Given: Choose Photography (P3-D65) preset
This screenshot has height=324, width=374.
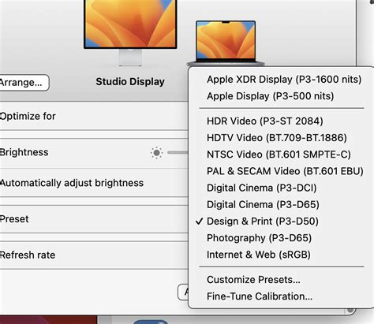Looking at the screenshot, I should 259,238.
